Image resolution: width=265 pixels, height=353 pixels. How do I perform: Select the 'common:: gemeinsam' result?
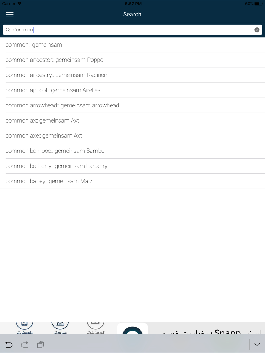pyautogui.click(x=132, y=45)
